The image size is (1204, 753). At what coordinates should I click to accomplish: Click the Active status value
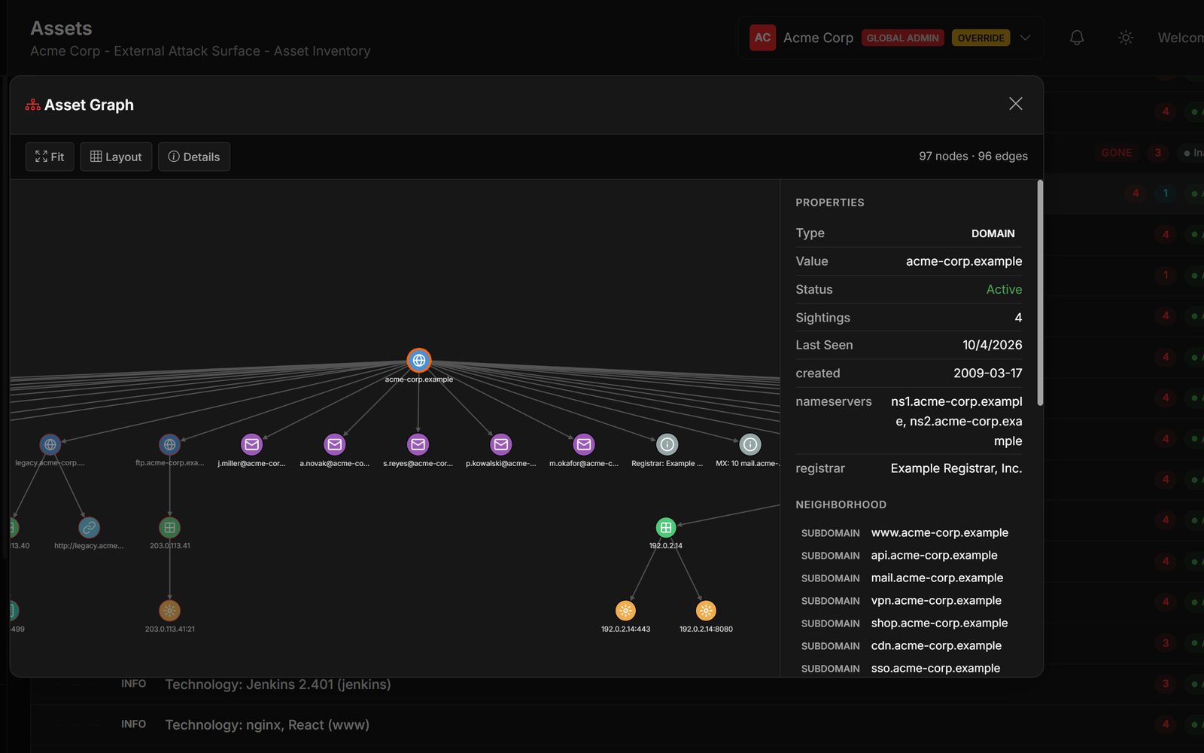(1004, 289)
